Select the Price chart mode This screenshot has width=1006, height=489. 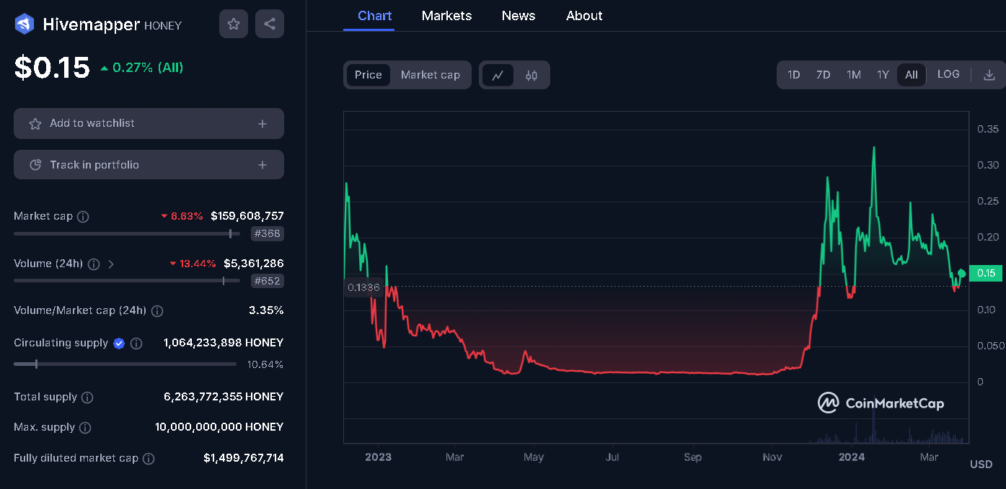(x=369, y=75)
